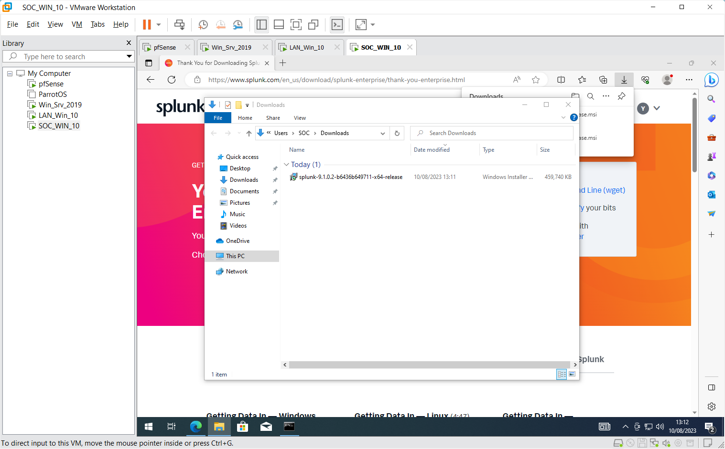Go up one folder level in Explorer
The width and height of the screenshot is (725, 449).
249,133
